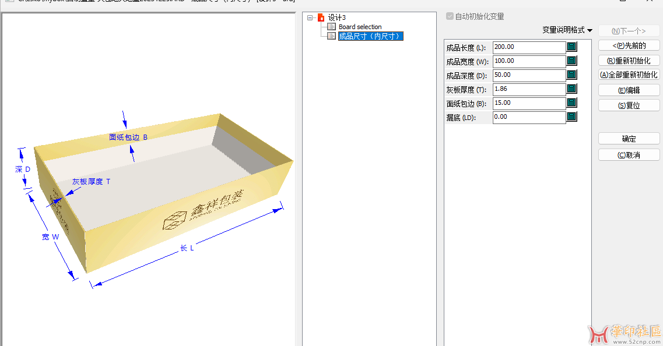Select the 设计3 root node label

tap(337, 17)
